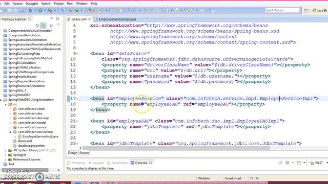Open the Project menu
The image size is (328, 184).
[58, 4]
